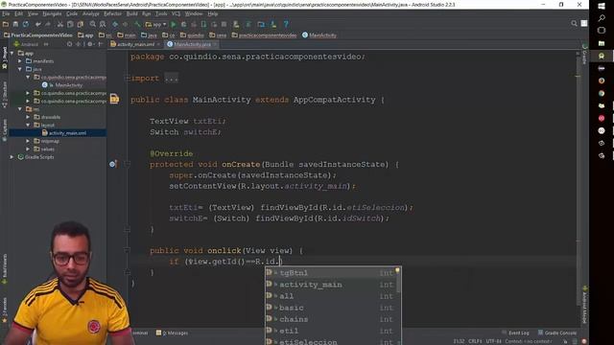Click the Save All toolbar icon
This screenshot has width=614, height=345.
(x=15, y=24)
